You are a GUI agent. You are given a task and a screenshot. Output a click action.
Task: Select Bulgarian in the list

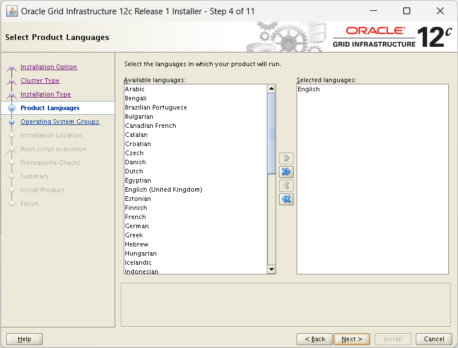[x=195, y=116]
